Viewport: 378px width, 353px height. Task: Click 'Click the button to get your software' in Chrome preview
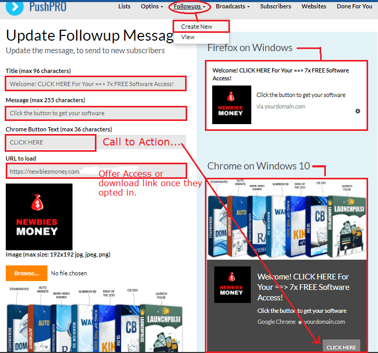(302, 311)
